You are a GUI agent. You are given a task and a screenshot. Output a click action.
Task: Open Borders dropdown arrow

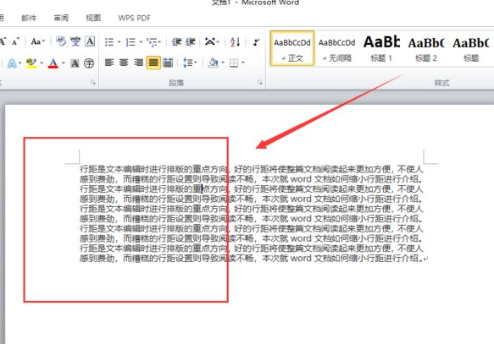(x=243, y=63)
